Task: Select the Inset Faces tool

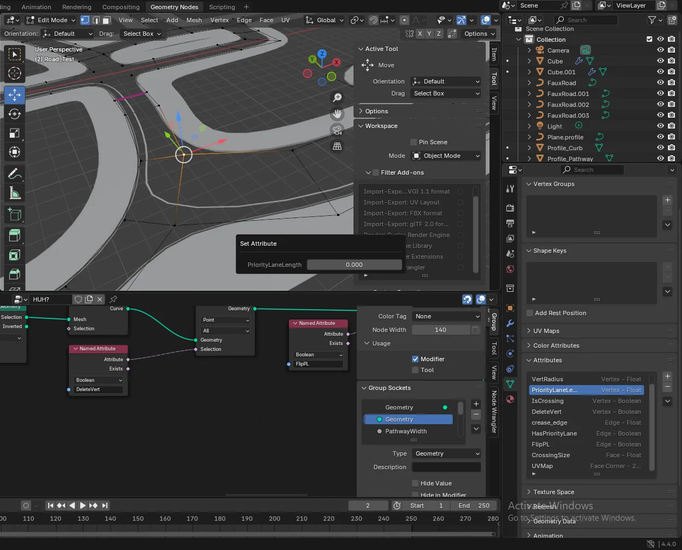Action: 15,255
